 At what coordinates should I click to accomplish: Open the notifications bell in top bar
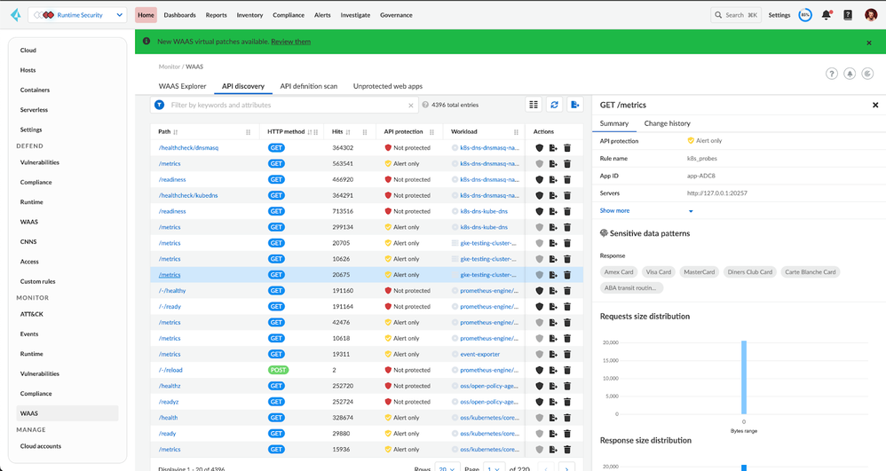pyautogui.click(x=827, y=15)
